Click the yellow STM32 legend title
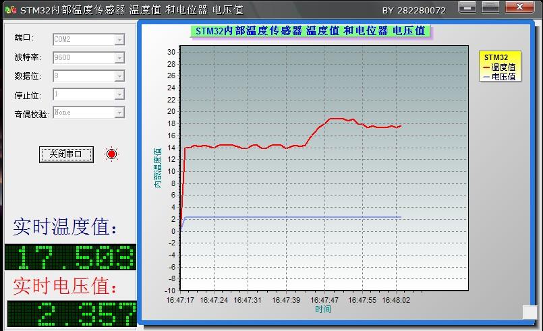 coord(496,57)
